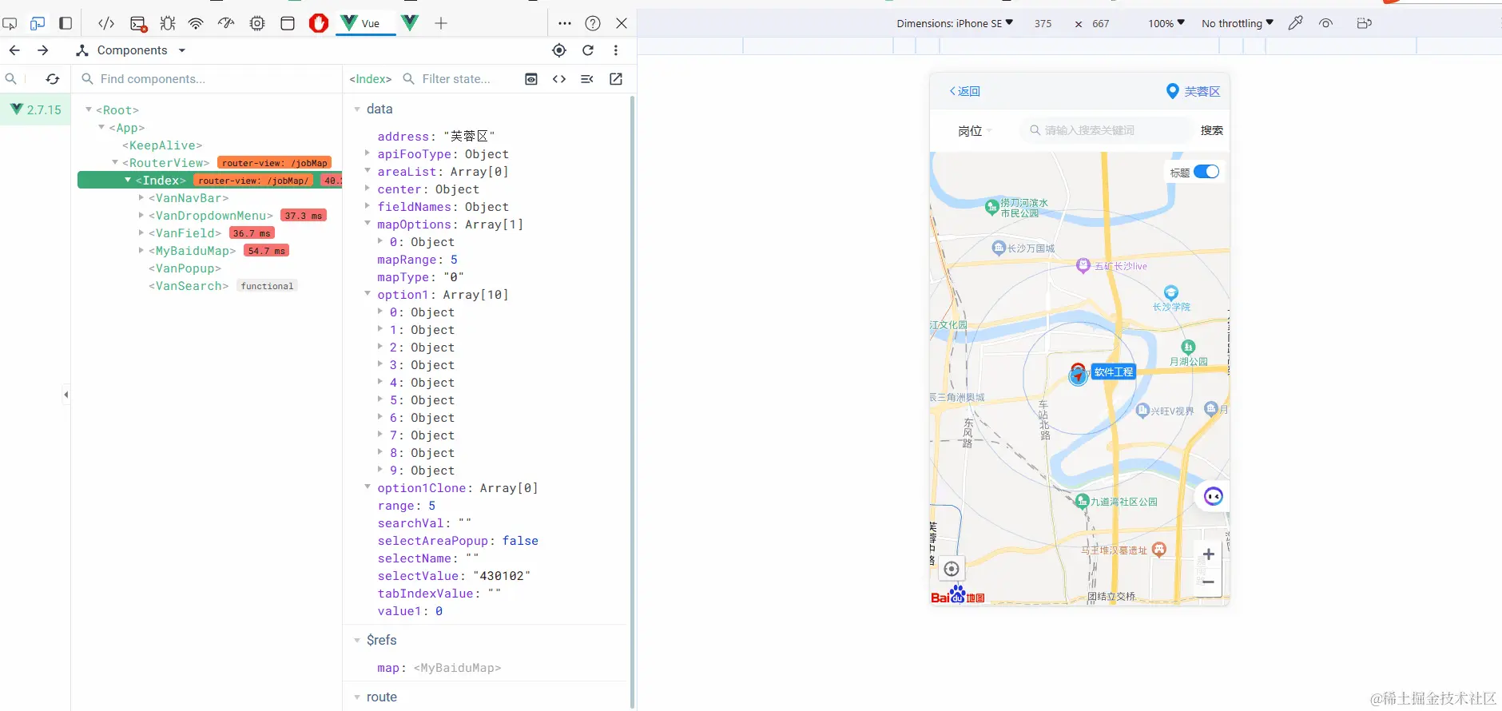Click the component tree refresh icon
The image size is (1502, 711).
coord(53,79)
